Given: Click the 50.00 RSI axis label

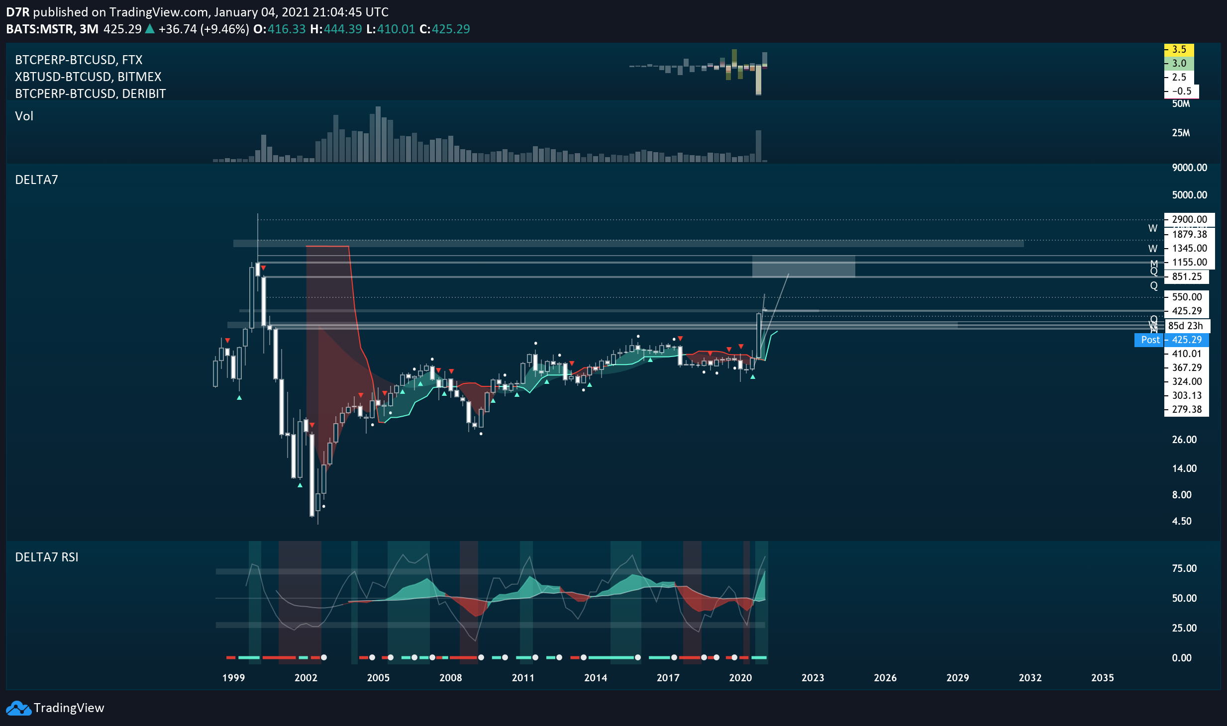Looking at the screenshot, I should 1184,598.
